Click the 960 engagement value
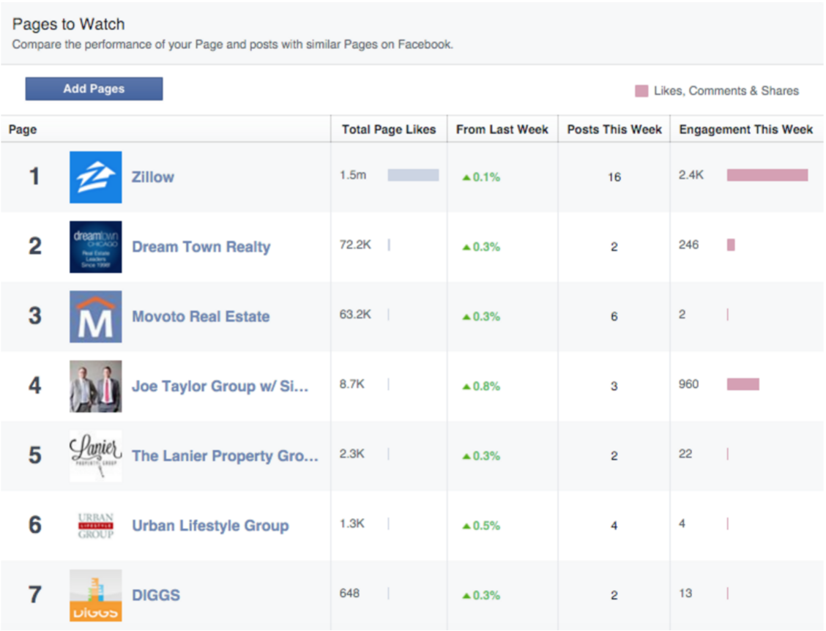 pyautogui.click(x=688, y=384)
